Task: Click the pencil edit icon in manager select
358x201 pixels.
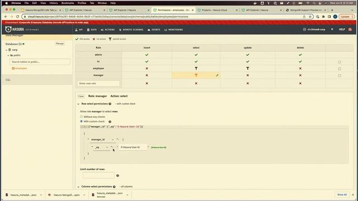Action: point(217,75)
